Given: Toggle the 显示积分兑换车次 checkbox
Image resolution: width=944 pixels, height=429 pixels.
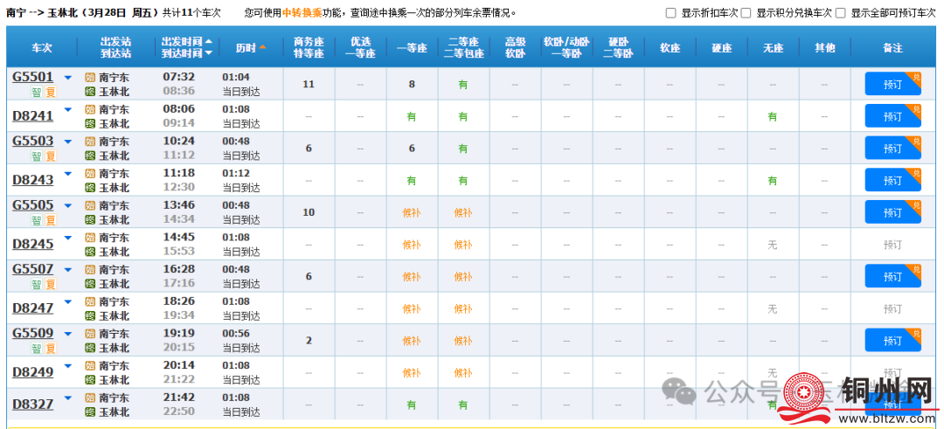Looking at the screenshot, I should coord(746,13).
